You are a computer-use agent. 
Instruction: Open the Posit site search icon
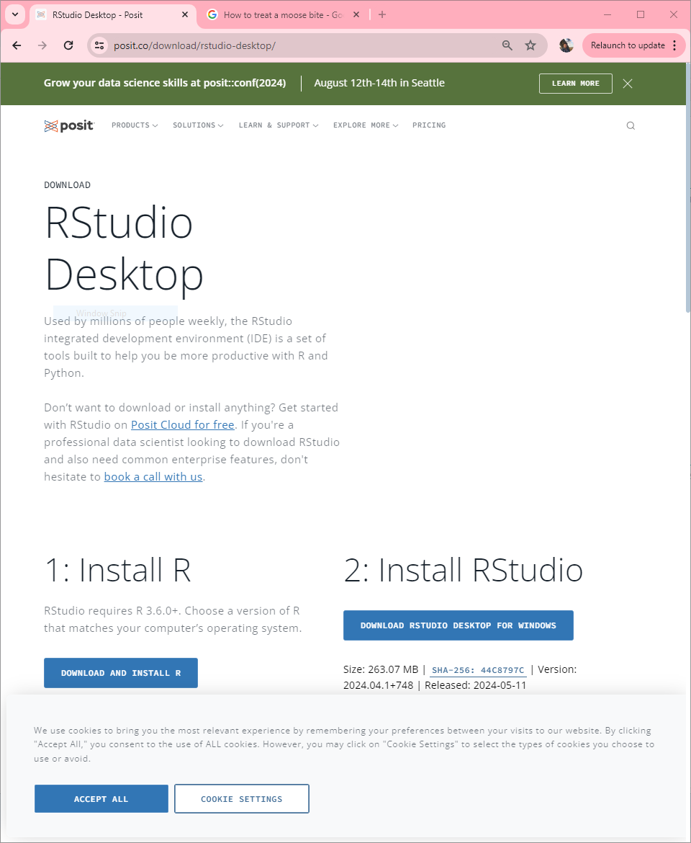tap(631, 126)
